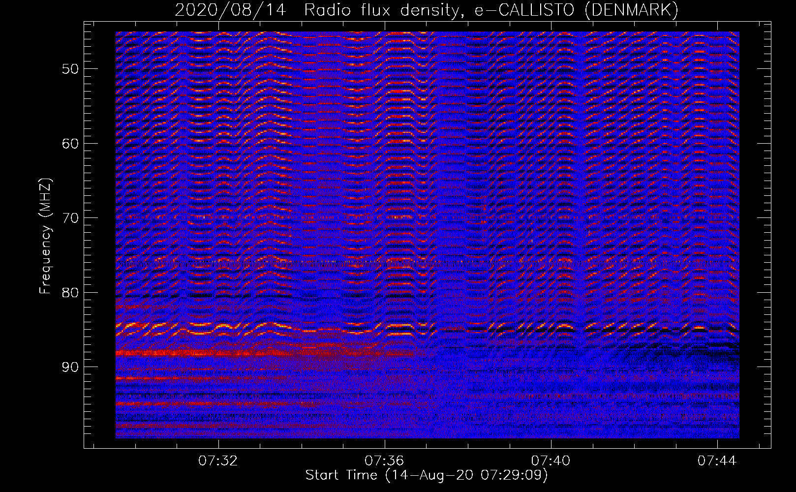Click the 80 MHz frequency tick label
The image size is (796, 492).
tap(70, 292)
